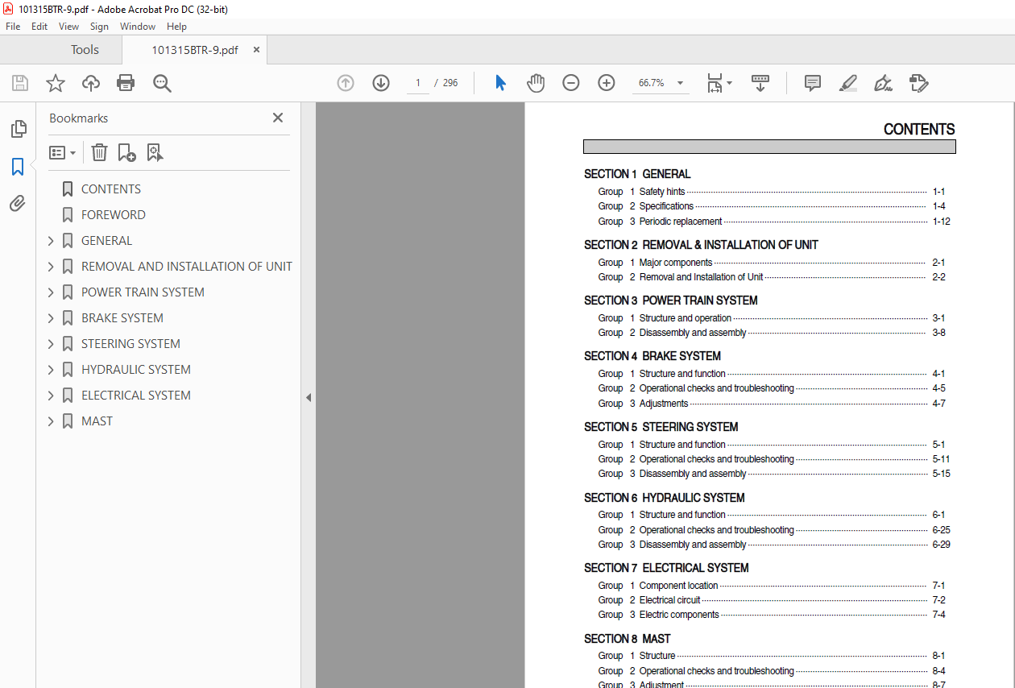Open the fit page options icon
1015x688 pixels.
click(x=719, y=83)
